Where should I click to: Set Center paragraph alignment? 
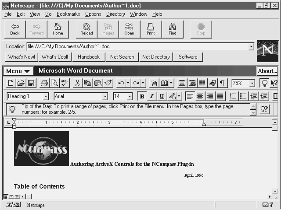[200, 96]
